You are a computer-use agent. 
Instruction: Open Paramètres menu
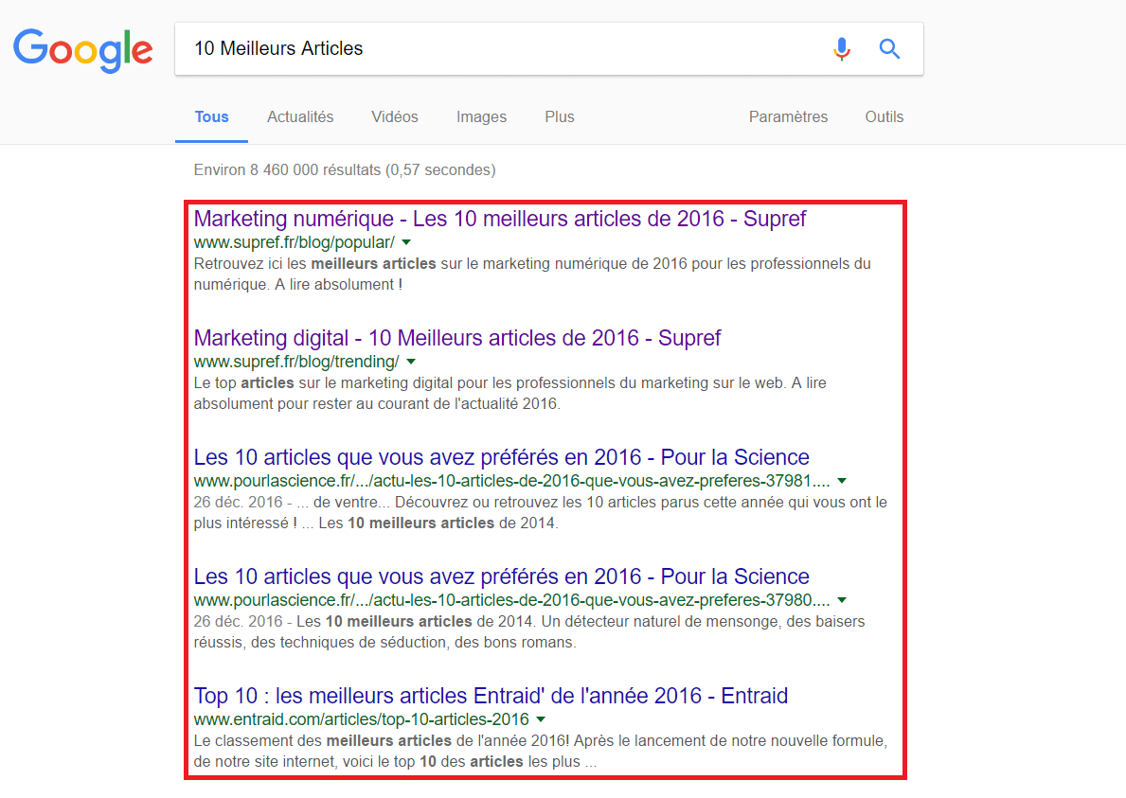point(788,117)
